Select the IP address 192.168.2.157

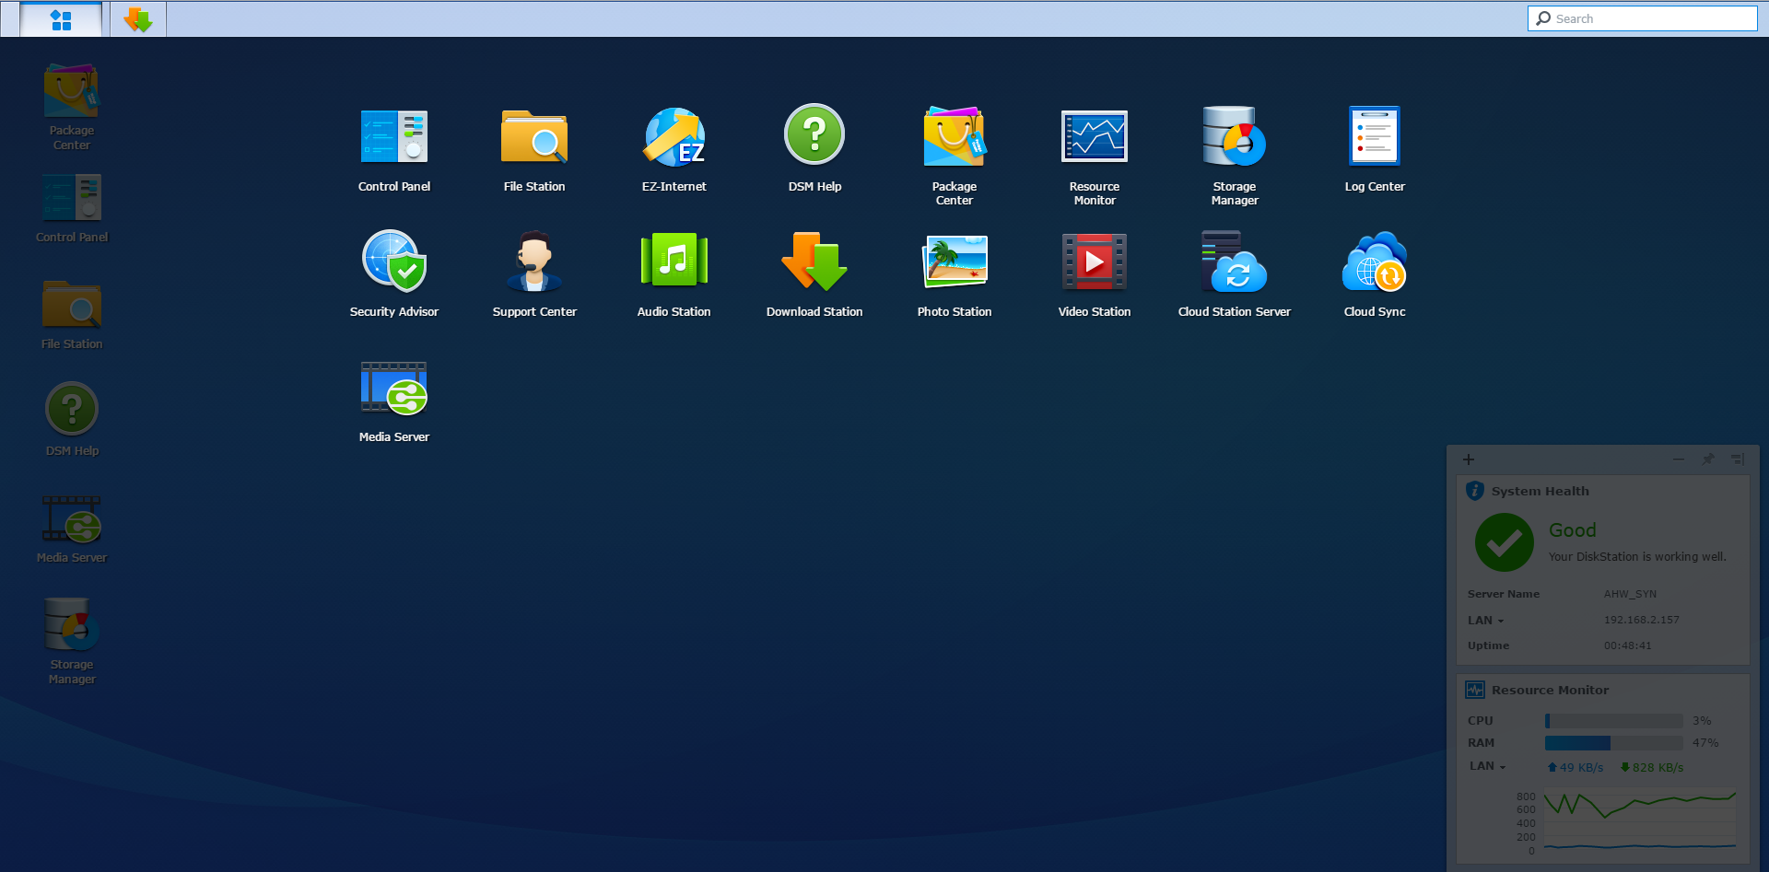click(x=1642, y=621)
